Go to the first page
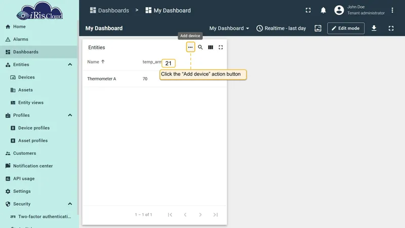Image resolution: width=405 pixels, height=228 pixels. click(170, 214)
